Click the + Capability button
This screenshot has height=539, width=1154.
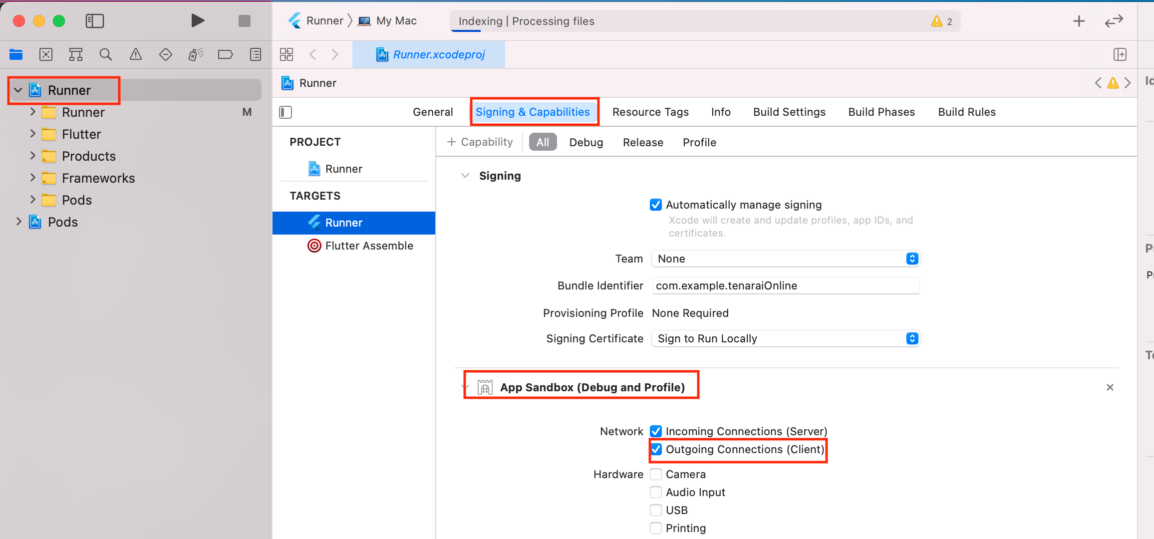click(x=480, y=142)
